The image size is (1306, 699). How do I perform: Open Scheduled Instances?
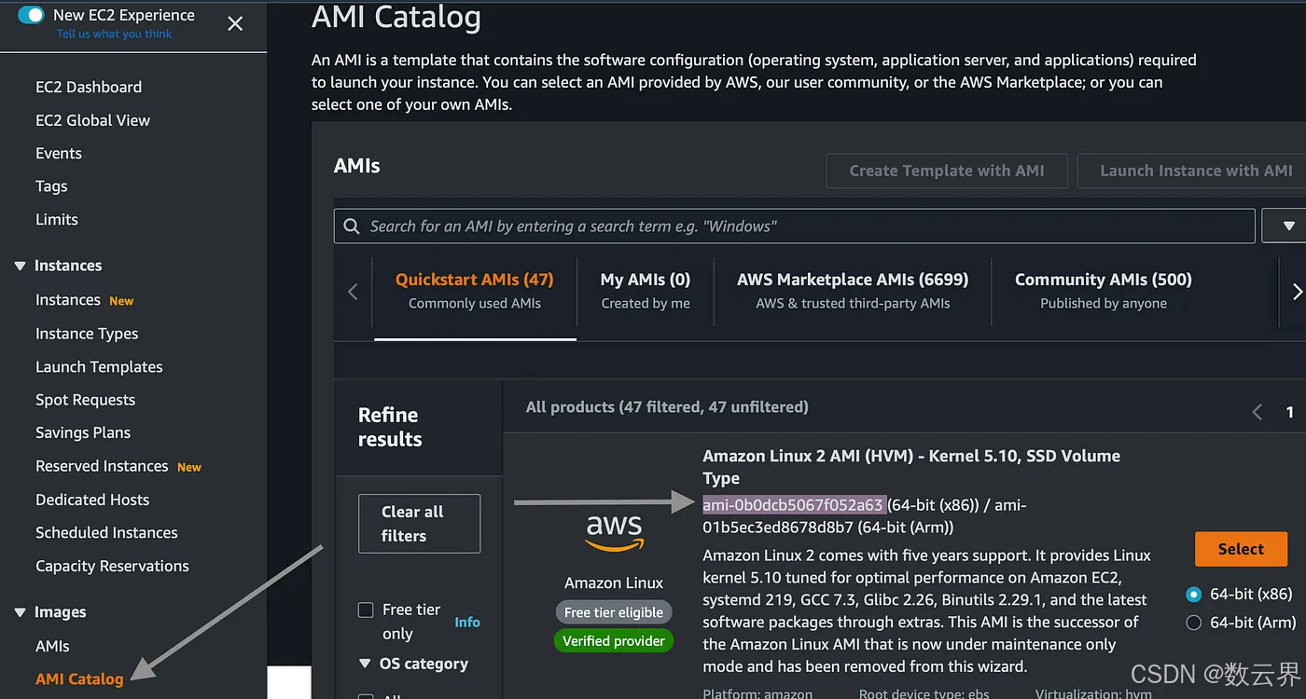[106, 532]
